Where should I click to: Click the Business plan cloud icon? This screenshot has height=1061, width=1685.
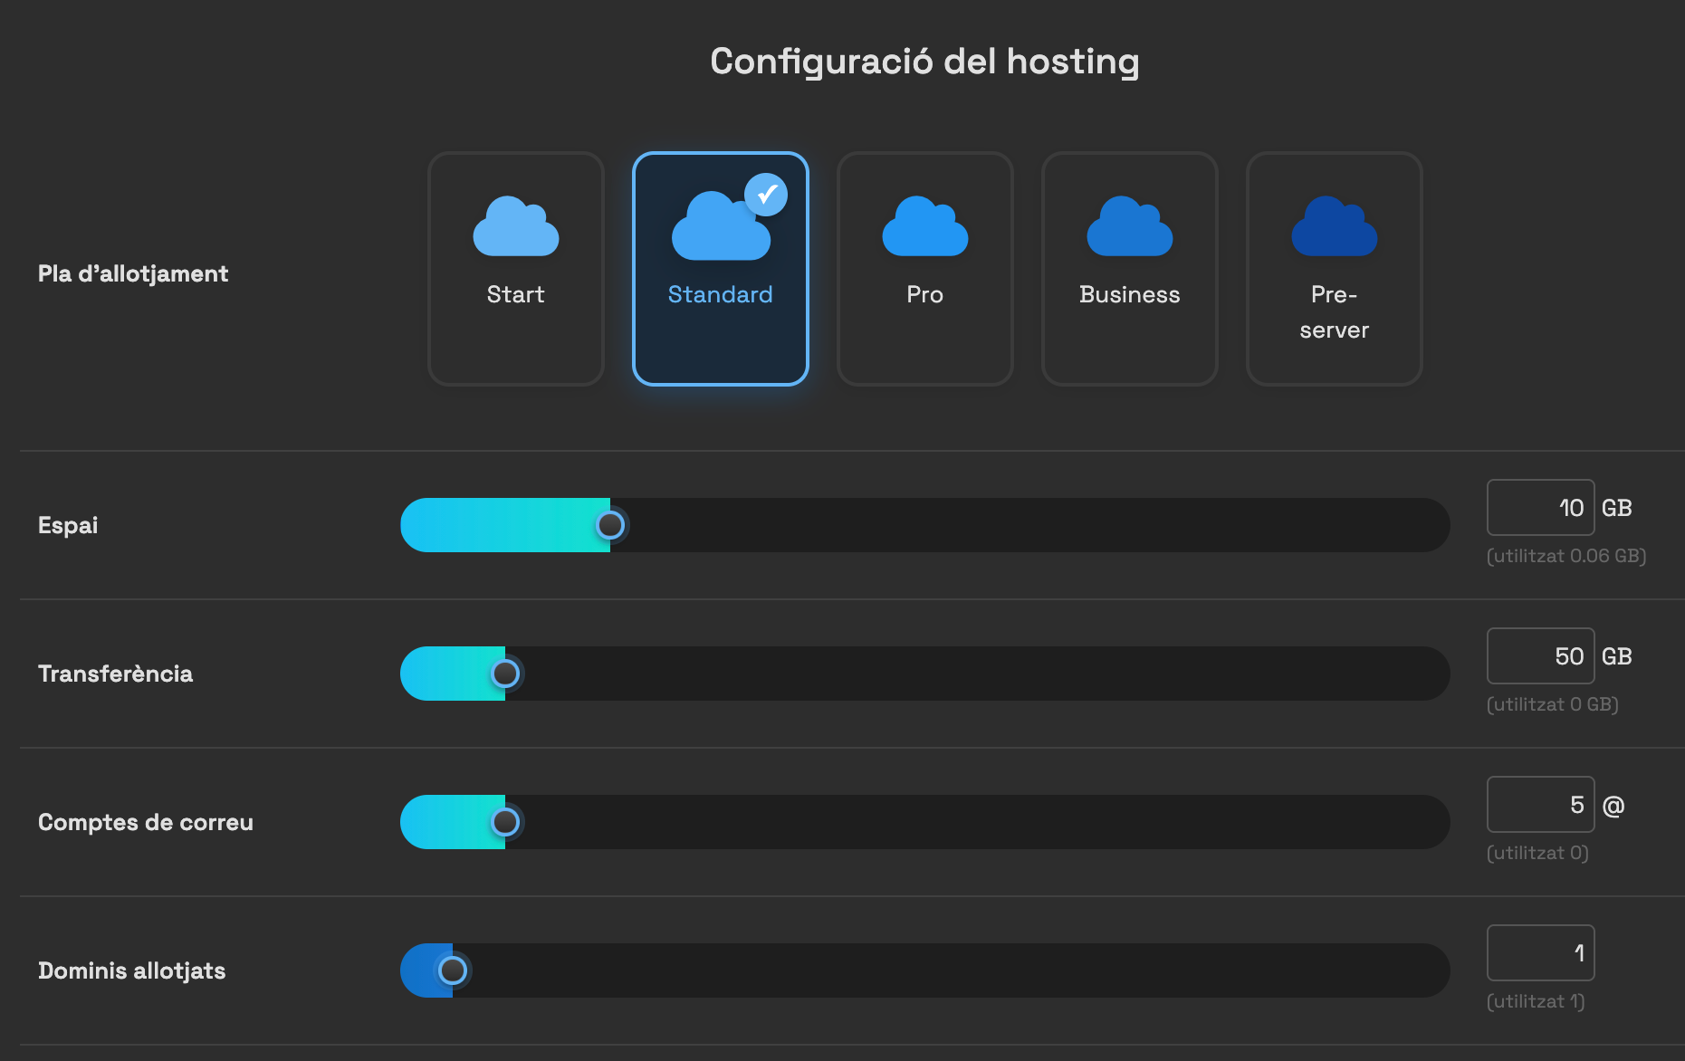1129,226
